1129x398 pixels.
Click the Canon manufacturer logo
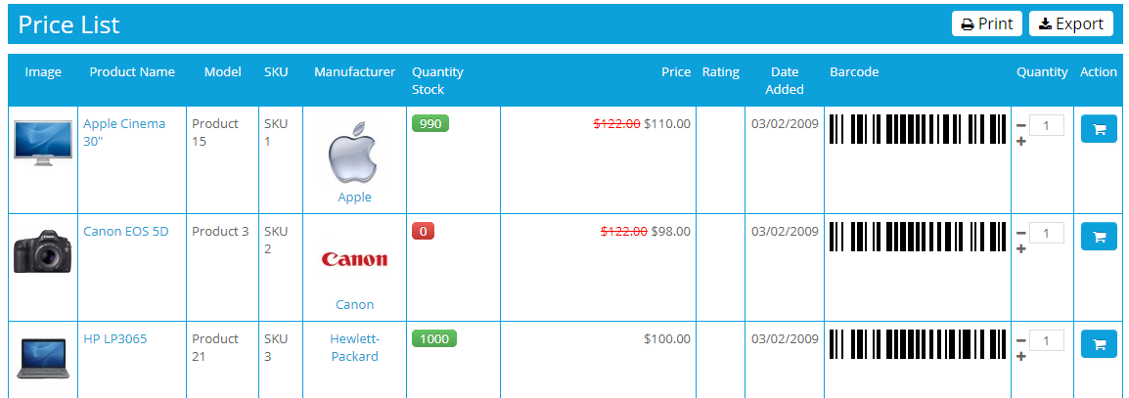click(x=354, y=259)
